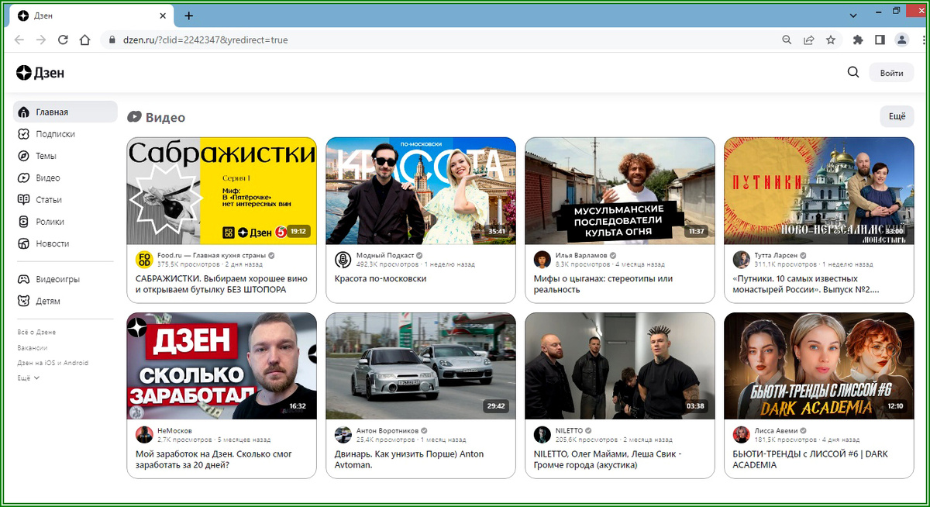930x507 pixels.
Task: Open the Сабражистки video thumbnail
Action: tap(222, 191)
